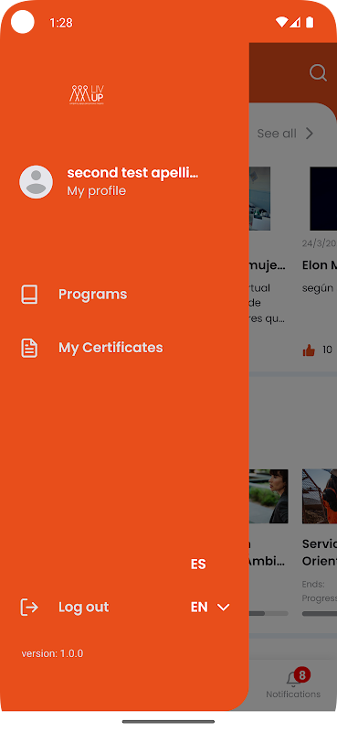
Task: Open Programs menu item
Action: pyautogui.click(x=93, y=295)
